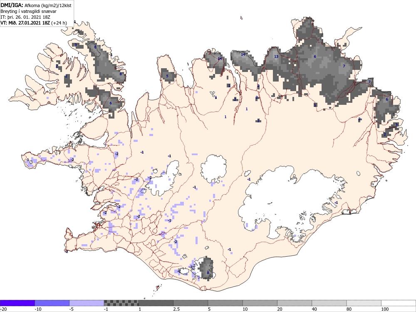Screen dimensions: 416x312
Task: Click the value "8" on Mýrdalsjökull glacier
Action: 208,273
